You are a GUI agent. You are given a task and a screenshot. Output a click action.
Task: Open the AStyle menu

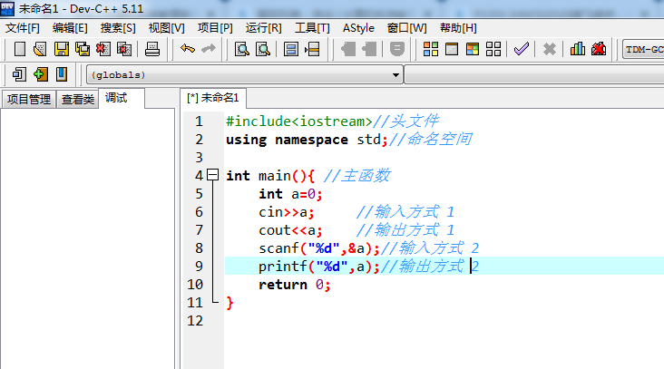(x=358, y=28)
